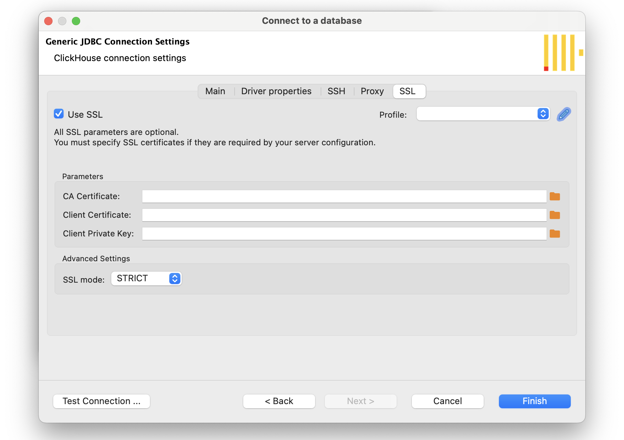Focus the CA Certificate path field
This screenshot has height=440, width=624.
coord(344,196)
